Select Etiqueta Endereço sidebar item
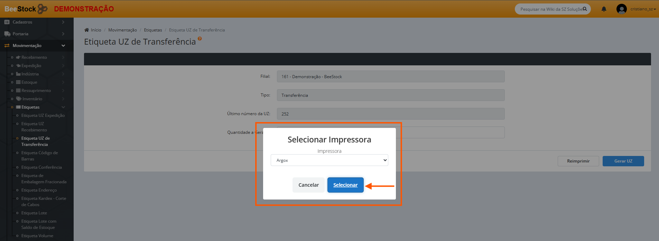Screen dimensions: 659x241 39,190
